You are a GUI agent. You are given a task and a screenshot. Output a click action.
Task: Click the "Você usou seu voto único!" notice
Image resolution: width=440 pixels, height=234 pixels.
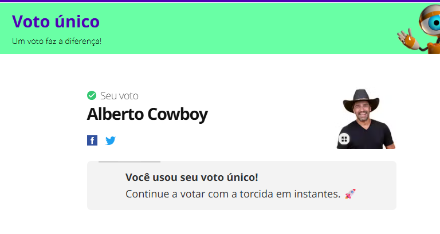[x=191, y=177]
